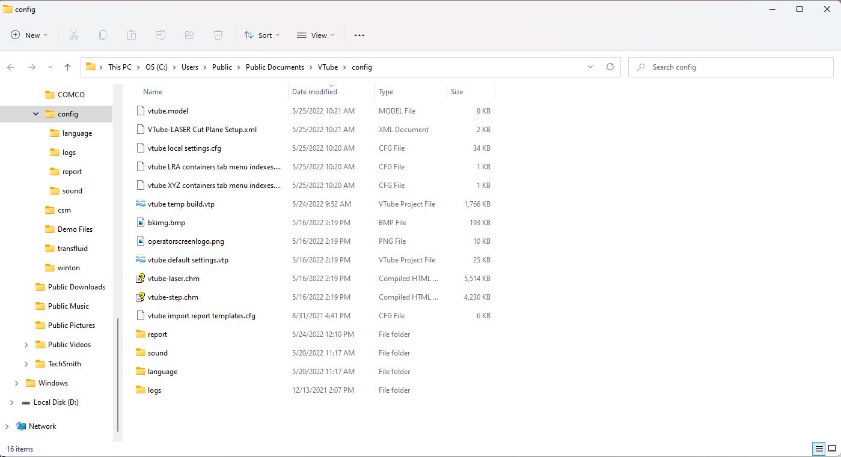Image resolution: width=841 pixels, height=457 pixels.
Task: Click the Paste clipboard icon
Action: point(132,35)
